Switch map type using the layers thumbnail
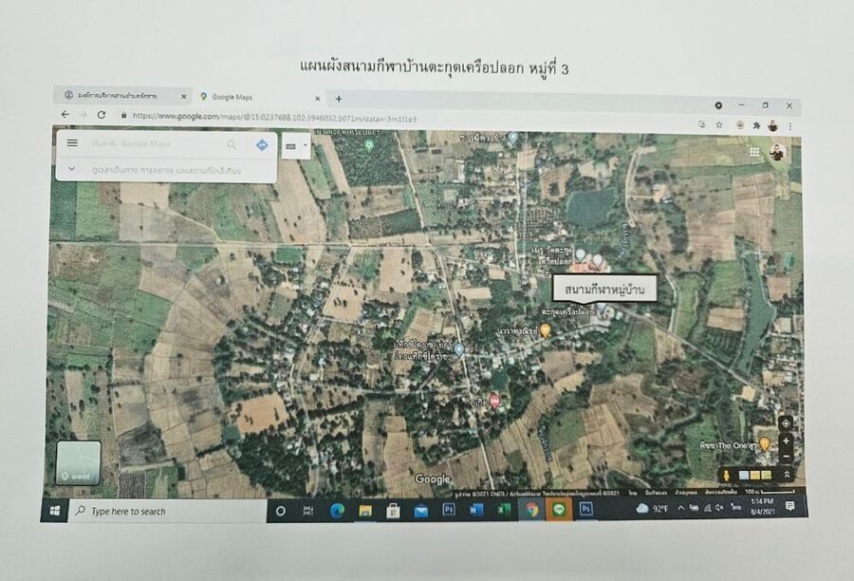Viewport: 854px width, 581px height. [x=78, y=462]
